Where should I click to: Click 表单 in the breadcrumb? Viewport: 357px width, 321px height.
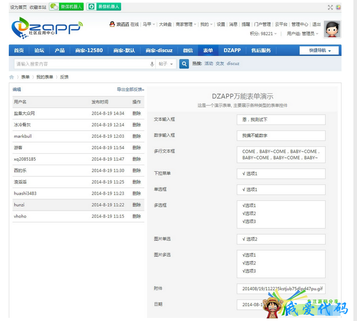coord(25,77)
